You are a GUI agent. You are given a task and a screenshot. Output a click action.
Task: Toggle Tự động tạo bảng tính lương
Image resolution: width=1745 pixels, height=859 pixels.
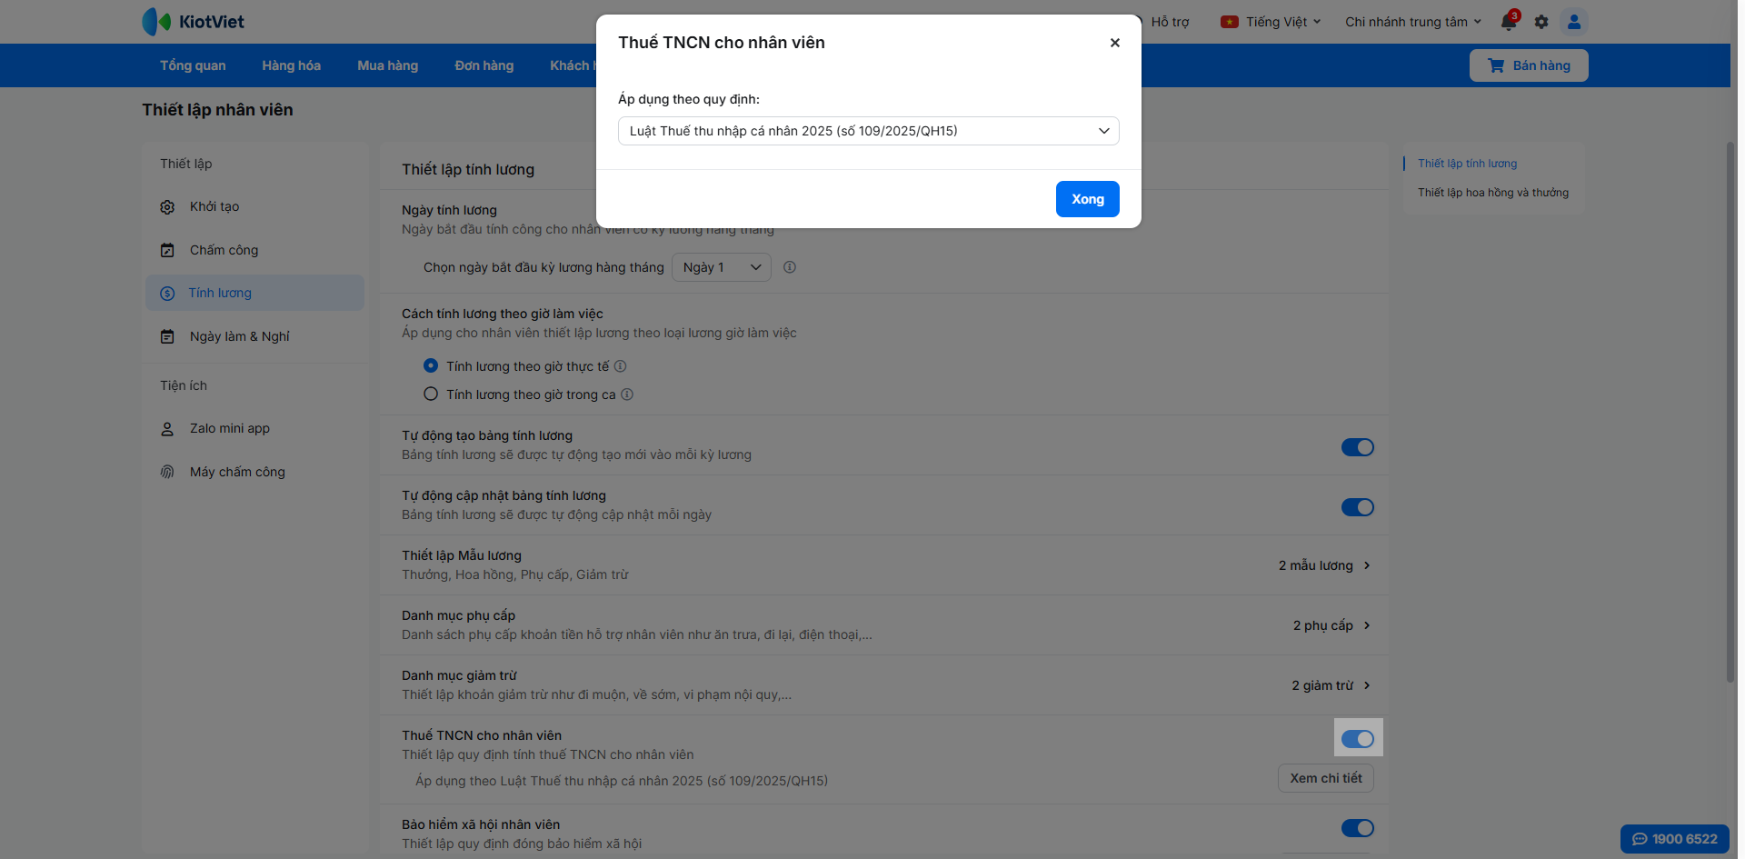pyautogui.click(x=1358, y=447)
